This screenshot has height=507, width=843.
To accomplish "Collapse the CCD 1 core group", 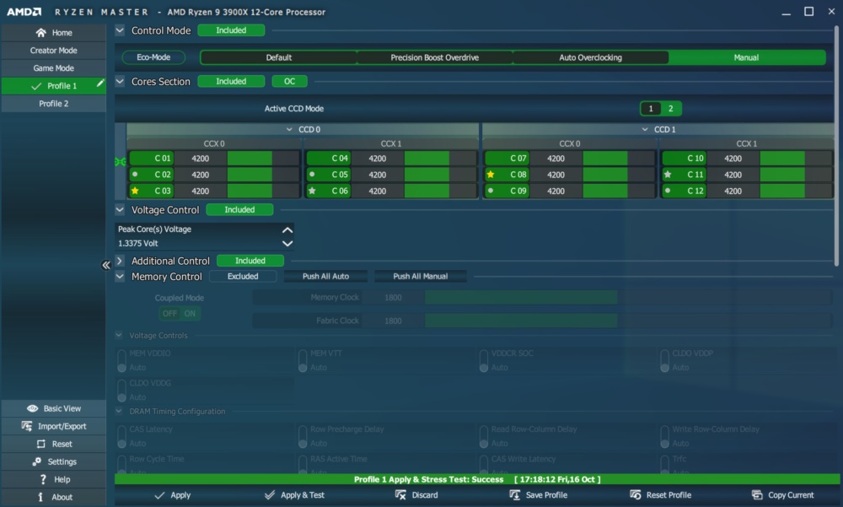I will [645, 130].
